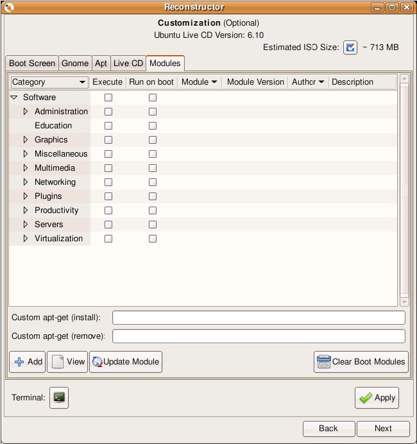Viewport: 417px width, 444px height.
Task: Check Execute for Graphics
Action: pyautogui.click(x=108, y=140)
